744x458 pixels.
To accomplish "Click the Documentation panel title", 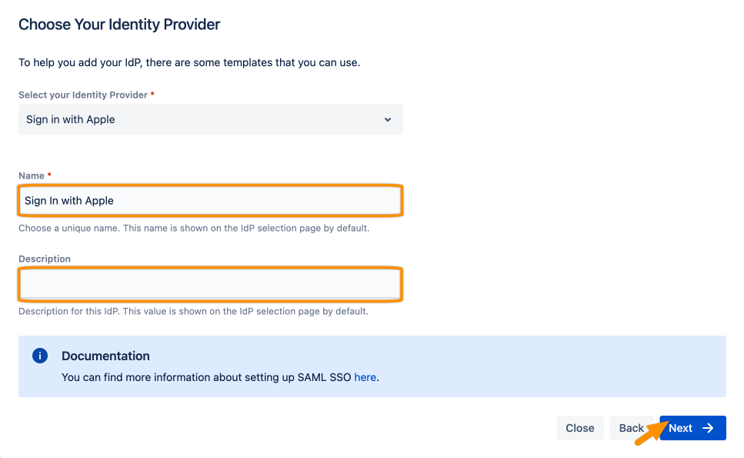I will click(x=106, y=356).
